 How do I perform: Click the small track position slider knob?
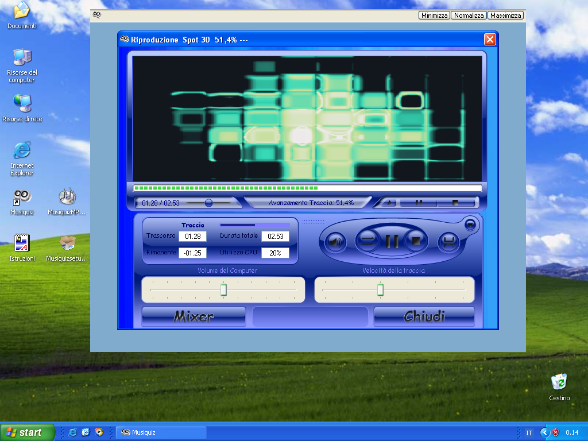click(x=208, y=203)
